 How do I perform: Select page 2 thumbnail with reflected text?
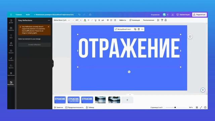pos(74,100)
